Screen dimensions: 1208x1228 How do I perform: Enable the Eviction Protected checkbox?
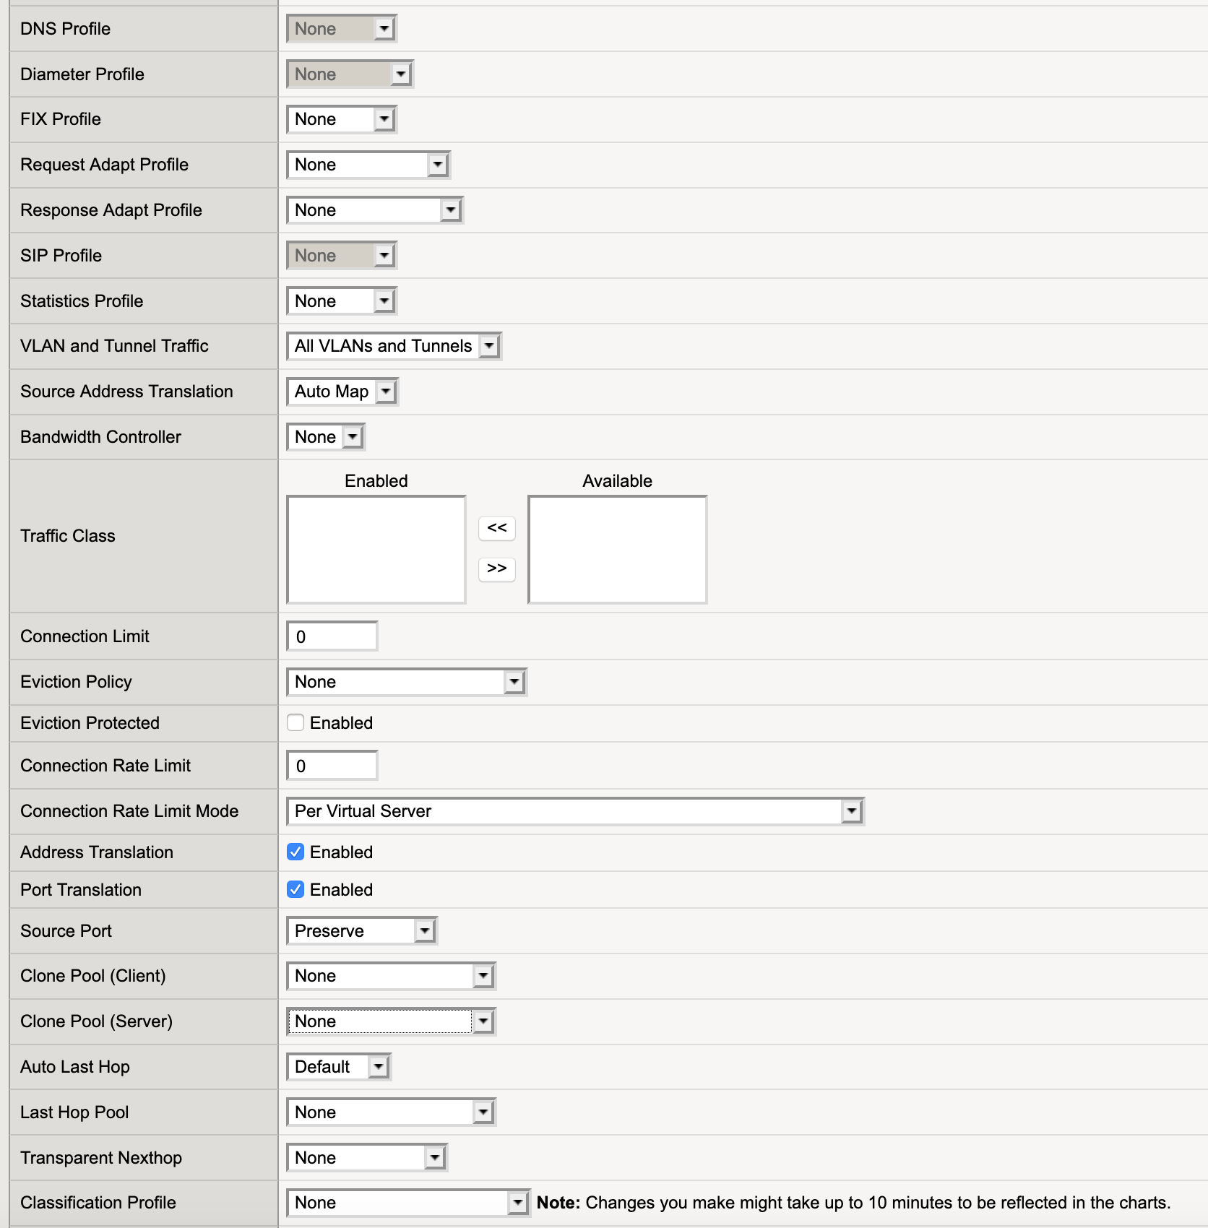(x=295, y=722)
